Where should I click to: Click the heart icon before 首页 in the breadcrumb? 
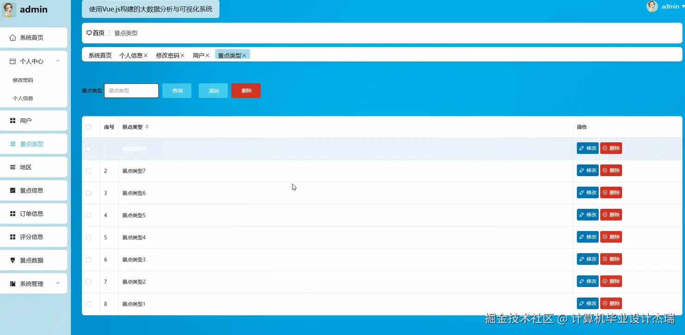(x=89, y=33)
